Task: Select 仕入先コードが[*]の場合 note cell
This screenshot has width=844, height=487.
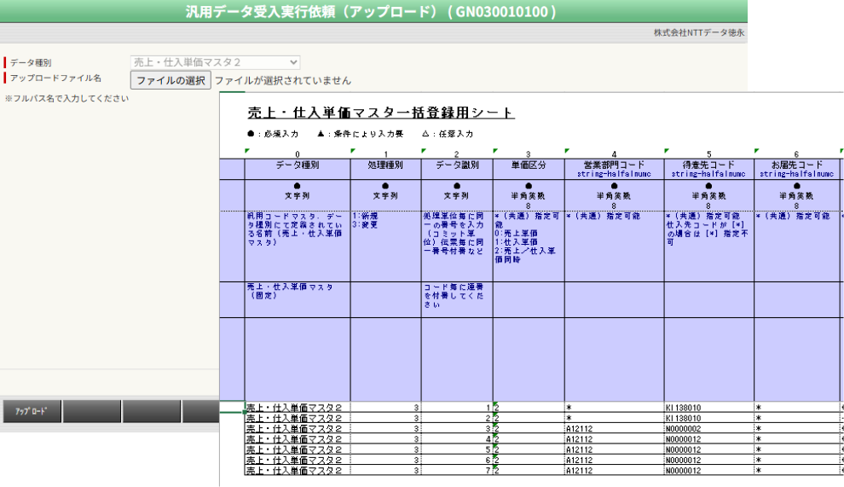Action: pyautogui.click(x=709, y=246)
